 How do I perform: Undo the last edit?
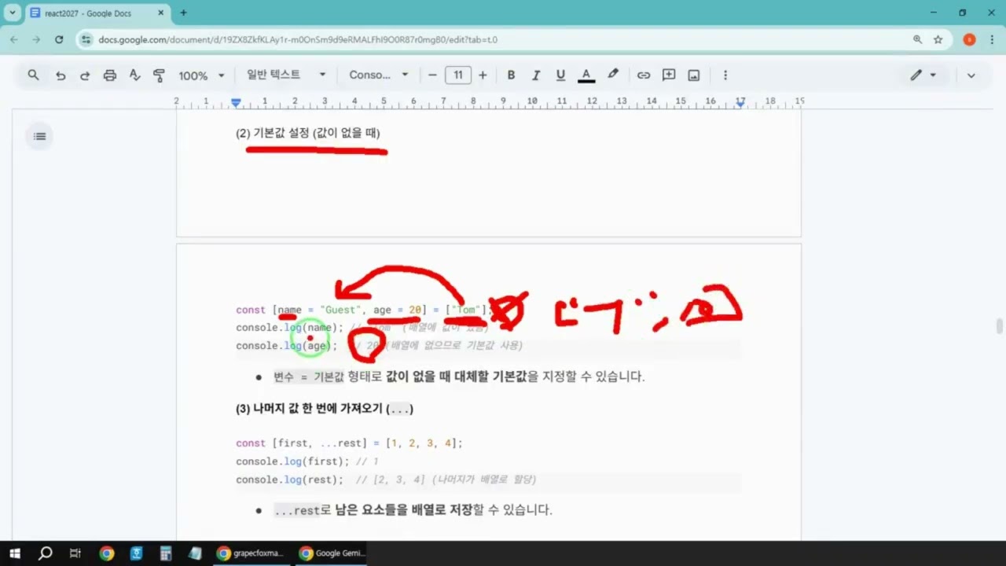(x=61, y=75)
